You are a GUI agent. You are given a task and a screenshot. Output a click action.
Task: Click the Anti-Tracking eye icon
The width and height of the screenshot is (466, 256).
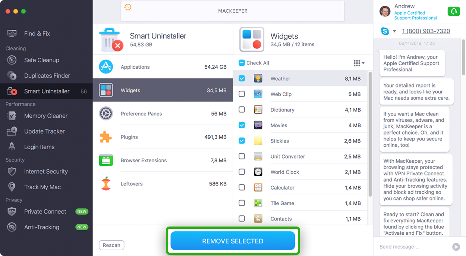[x=12, y=227]
